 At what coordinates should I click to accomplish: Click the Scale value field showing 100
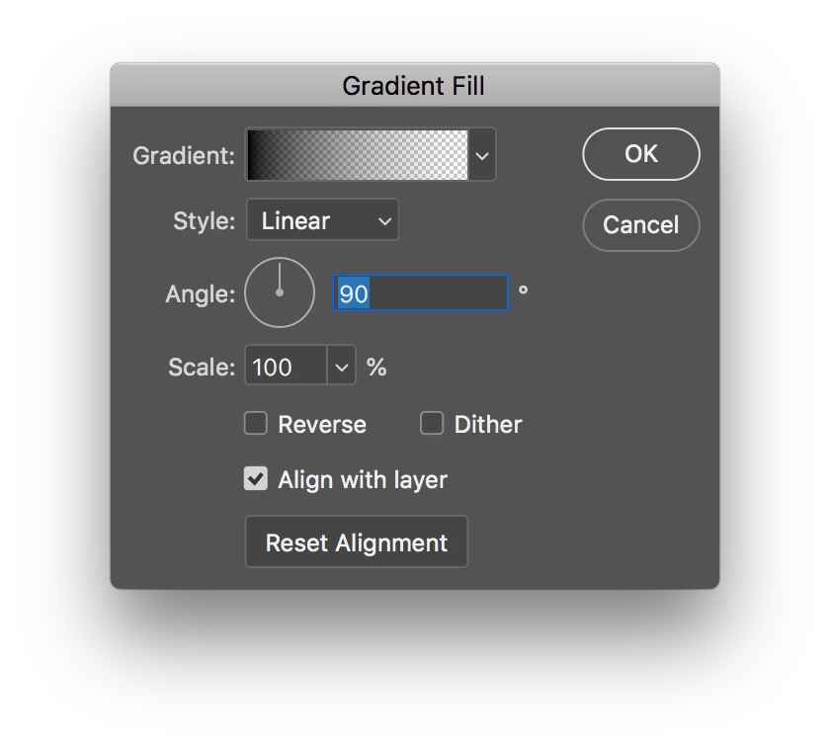[285, 368]
